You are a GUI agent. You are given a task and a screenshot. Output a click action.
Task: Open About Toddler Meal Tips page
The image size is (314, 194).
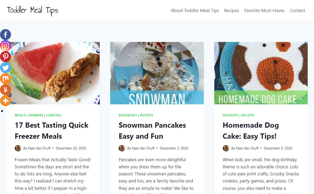pos(195,10)
